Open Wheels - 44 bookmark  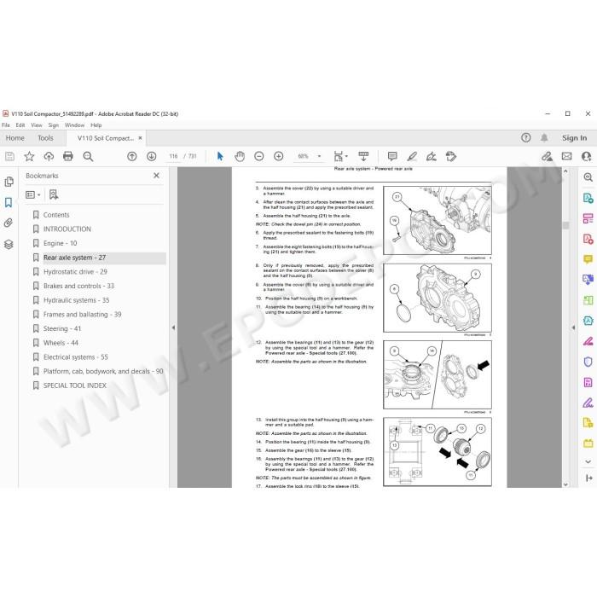click(x=61, y=343)
